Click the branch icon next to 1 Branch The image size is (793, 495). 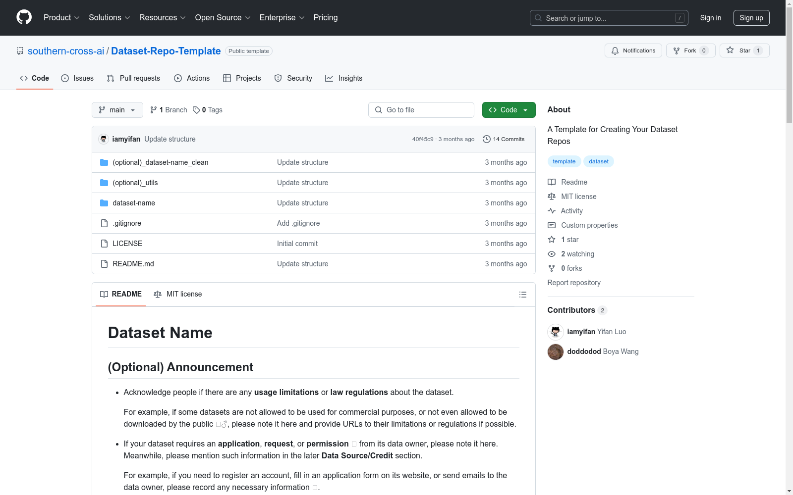pos(154,110)
